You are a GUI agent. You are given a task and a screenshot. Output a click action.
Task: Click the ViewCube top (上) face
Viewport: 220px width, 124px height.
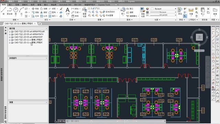coord(199,37)
